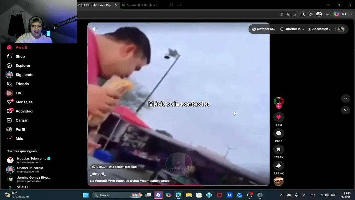Click the Aplicación download button
The width and height of the screenshot is (355, 200).
click(x=320, y=29)
